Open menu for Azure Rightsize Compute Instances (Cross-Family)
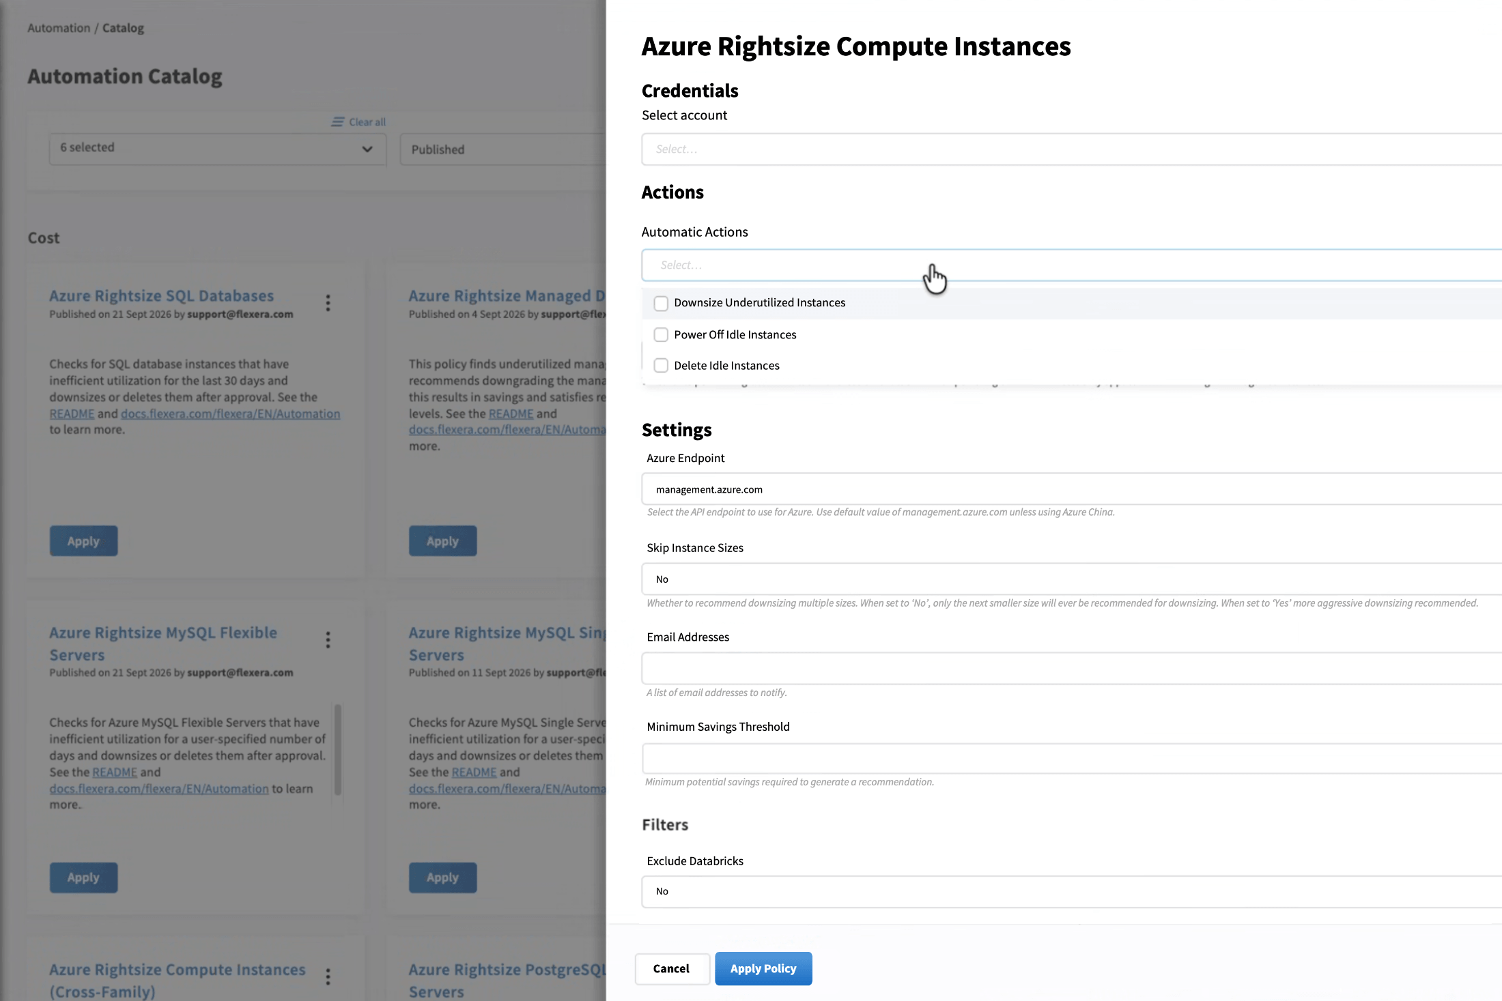Image resolution: width=1502 pixels, height=1001 pixels. (x=328, y=977)
